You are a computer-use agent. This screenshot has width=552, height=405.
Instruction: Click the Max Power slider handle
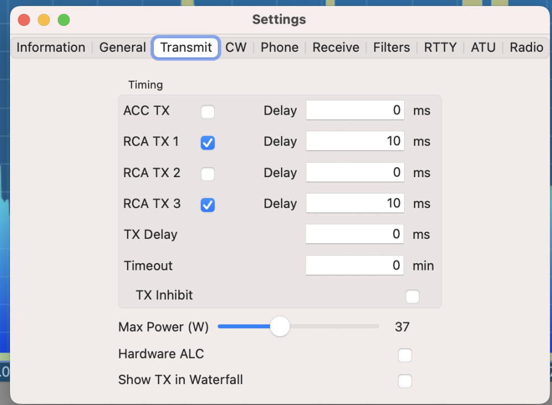(280, 327)
